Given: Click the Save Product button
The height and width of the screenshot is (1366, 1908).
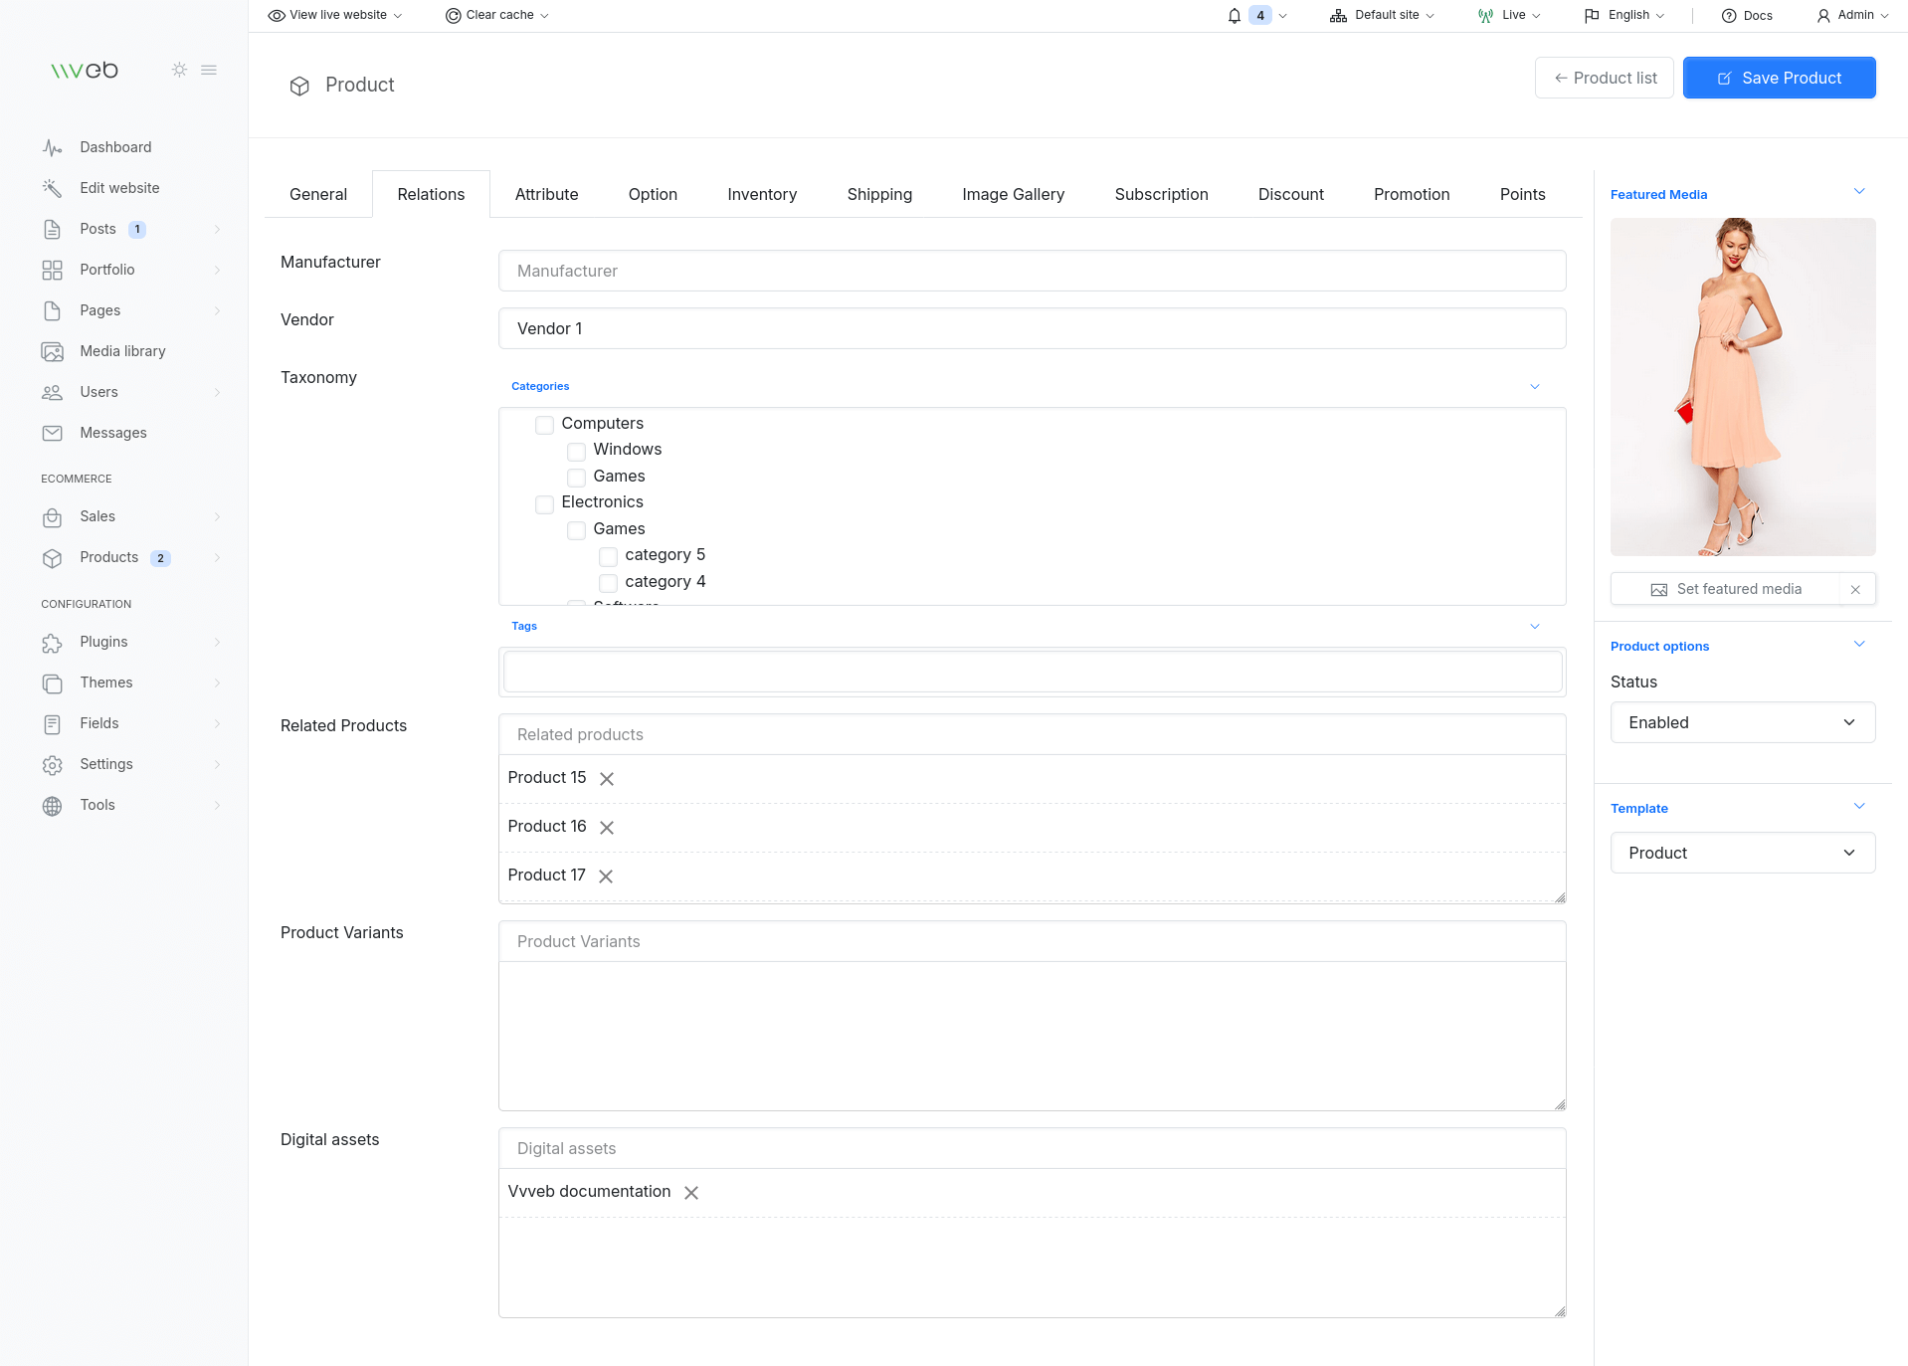Looking at the screenshot, I should pyautogui.click(x=1779, y=78).
